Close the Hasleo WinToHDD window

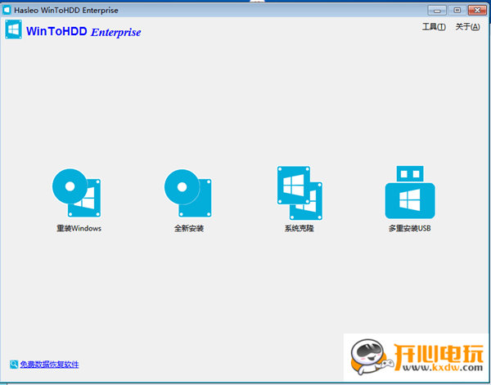(477, 11)
